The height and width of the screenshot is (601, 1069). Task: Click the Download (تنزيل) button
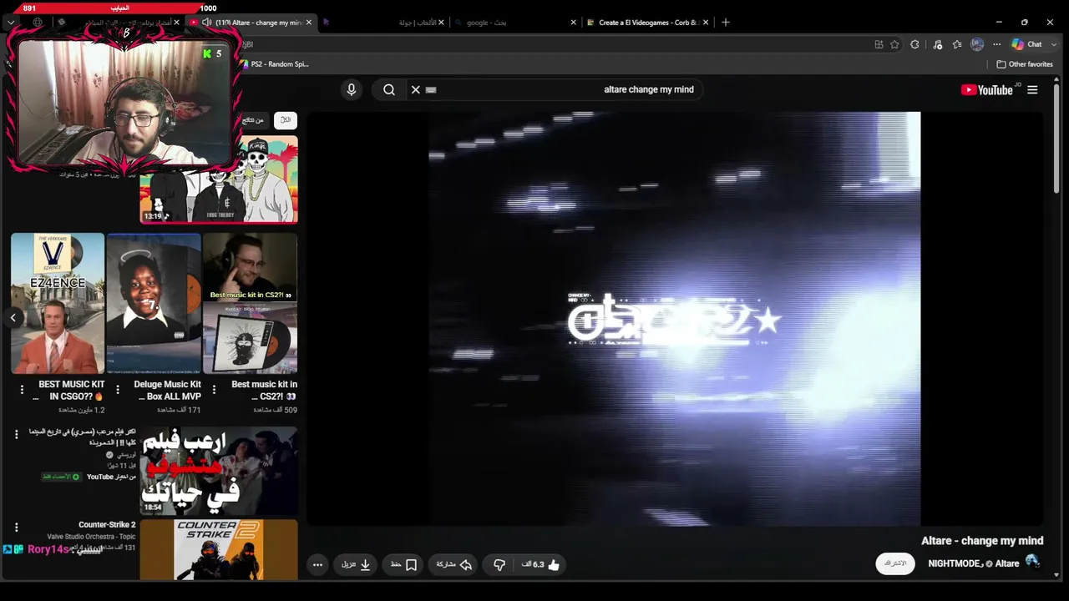point(357,565)
